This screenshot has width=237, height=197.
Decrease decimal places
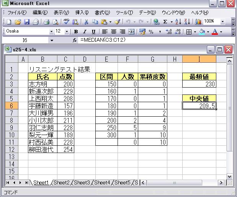(x=178, y=32)
